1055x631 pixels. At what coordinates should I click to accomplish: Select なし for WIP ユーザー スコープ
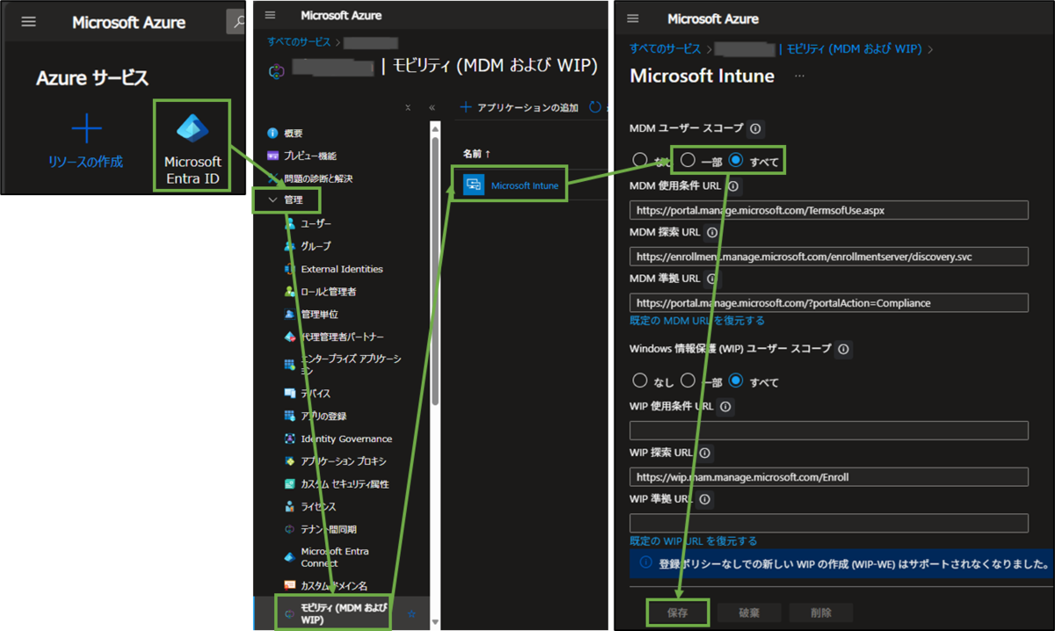point(640,381)
